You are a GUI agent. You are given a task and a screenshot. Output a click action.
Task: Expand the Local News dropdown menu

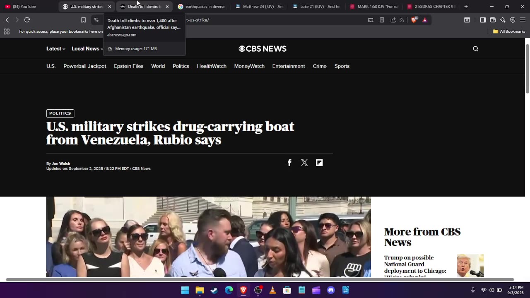click(x=87, y=49)
